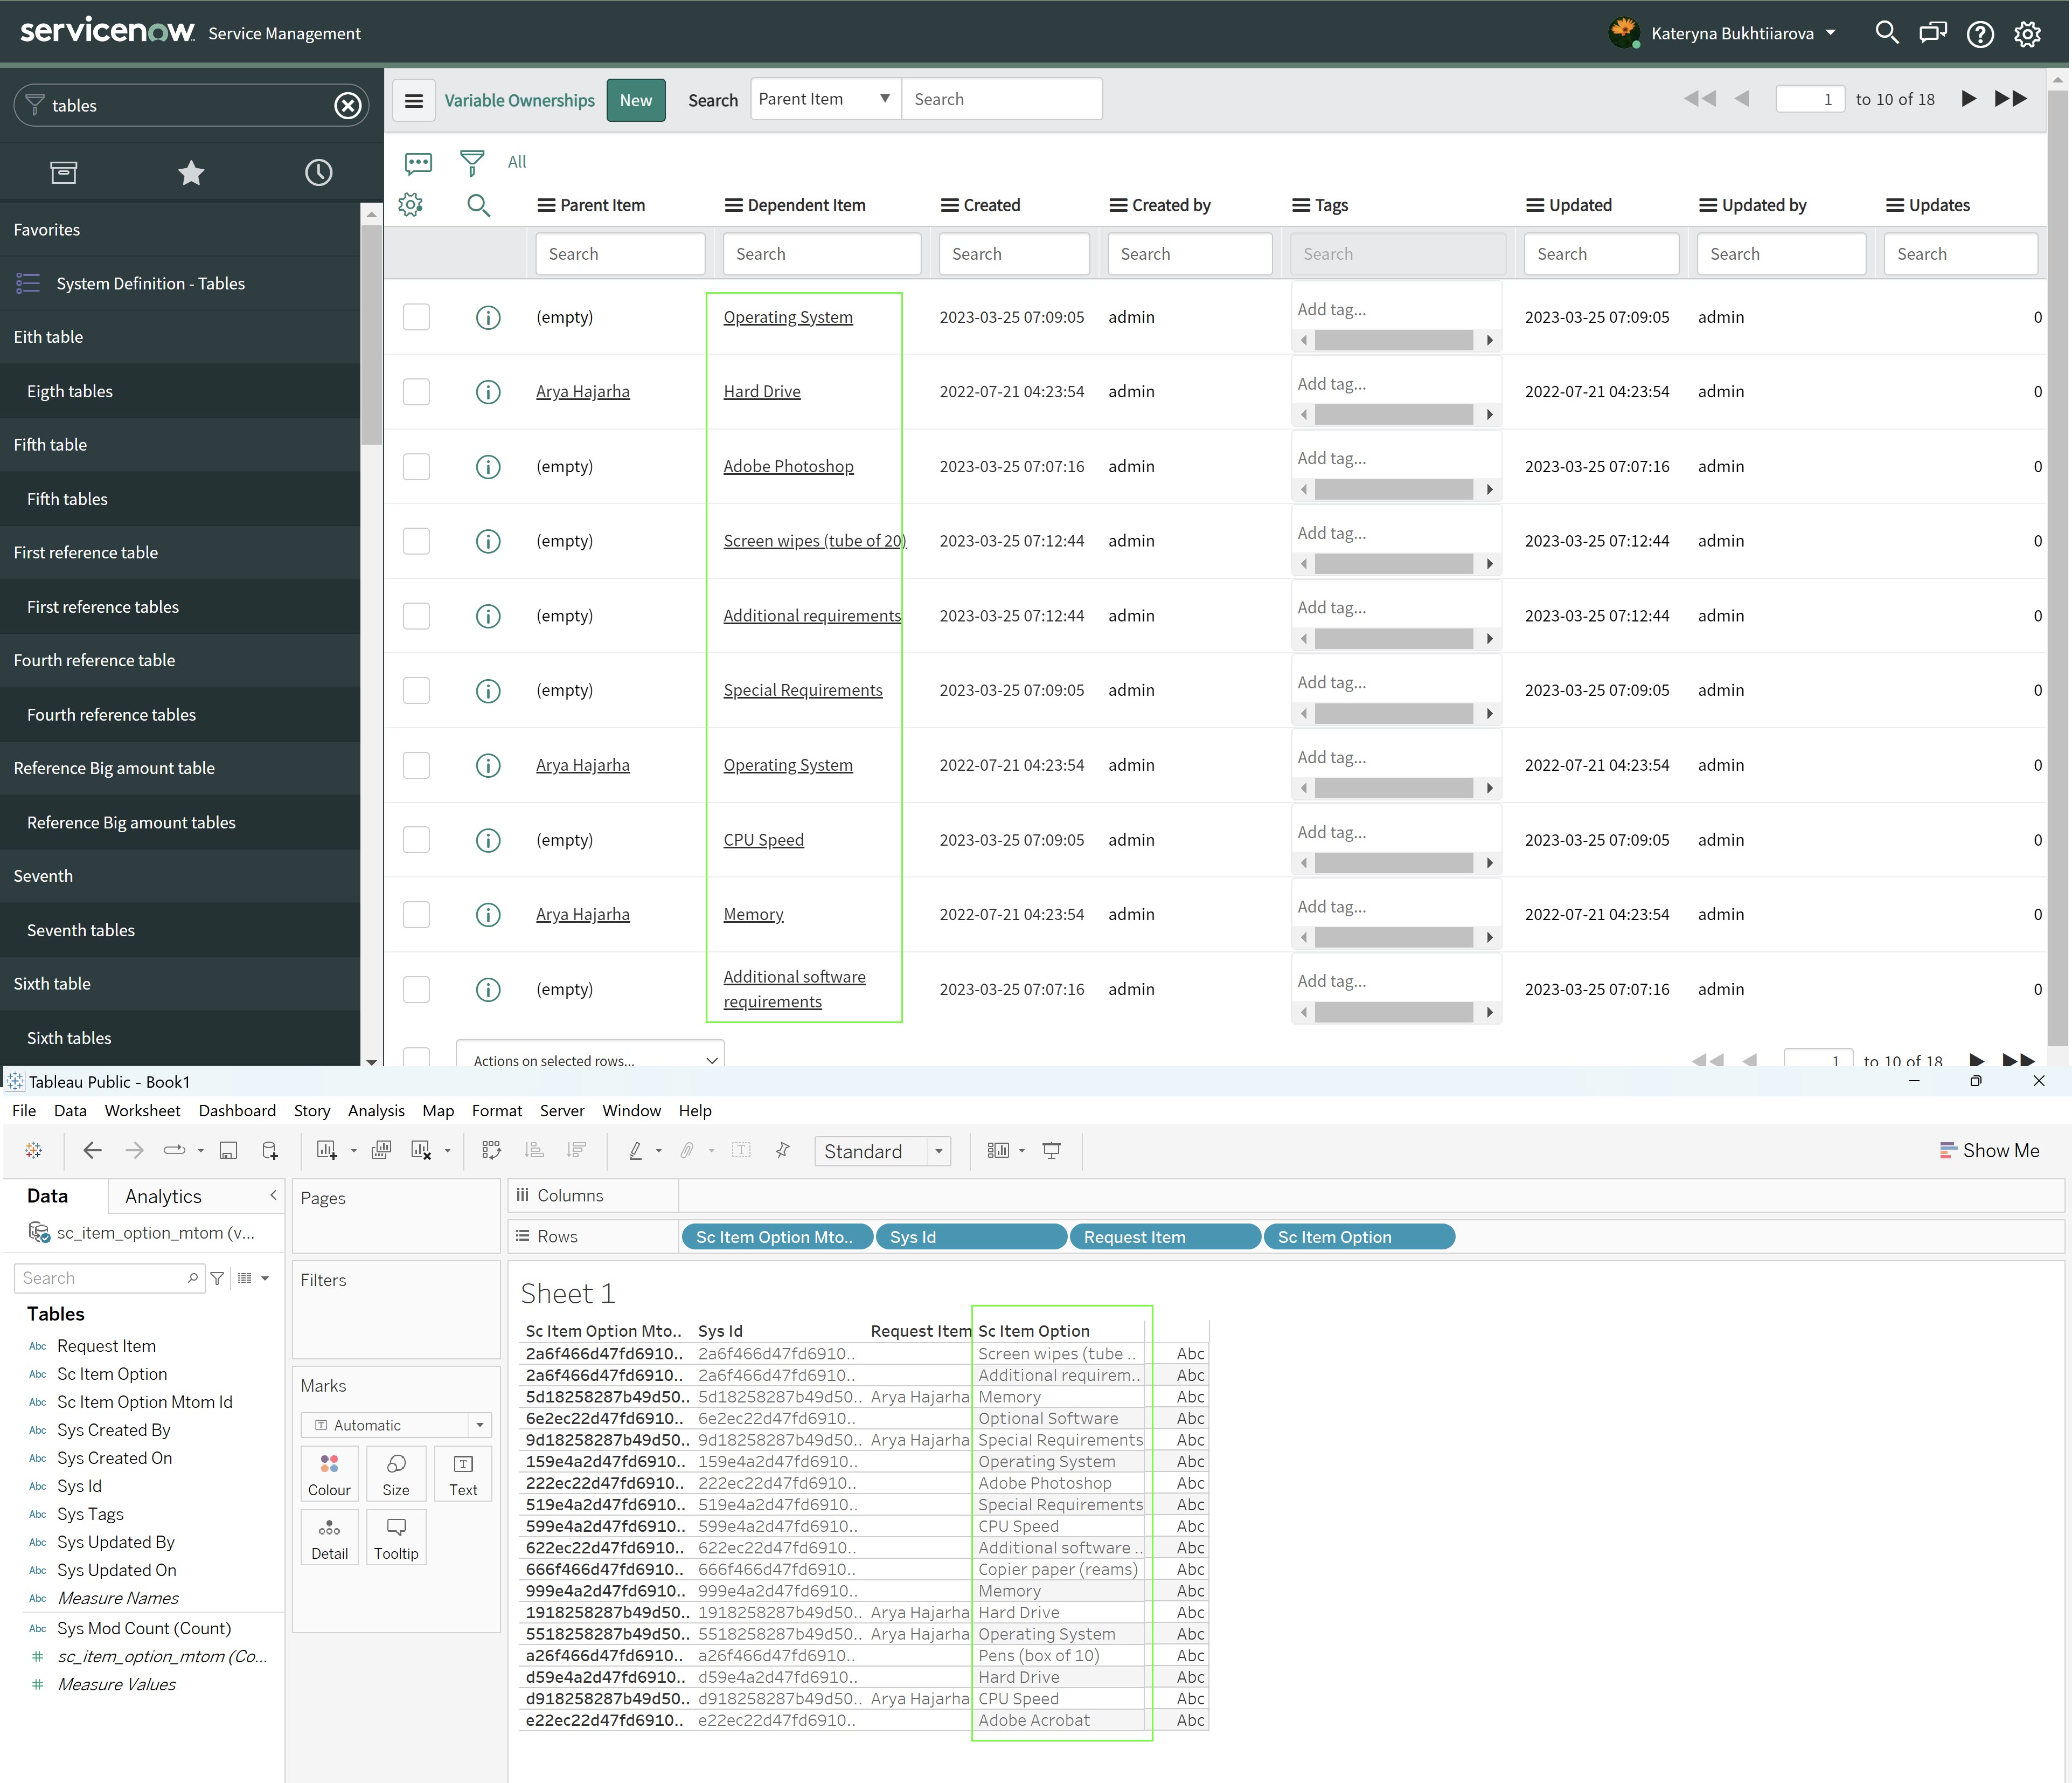Open history clock tab in navigator
The height and width of the screenshot is (1783, 2072).
click(318, 173)
